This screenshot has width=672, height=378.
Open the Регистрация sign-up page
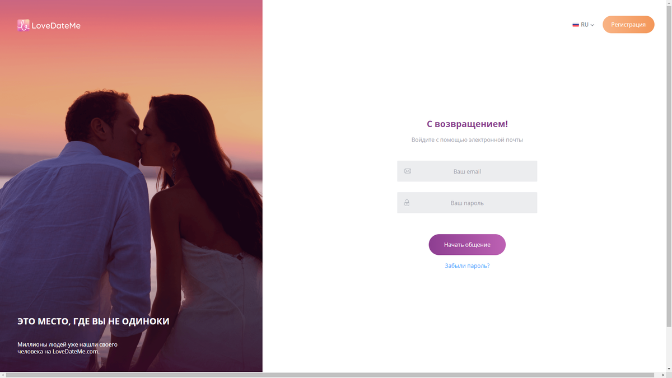coord(628,25)
